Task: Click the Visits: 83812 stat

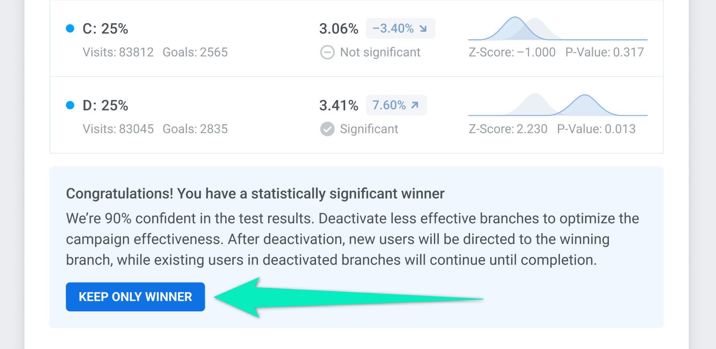Action: pos(118,52)
